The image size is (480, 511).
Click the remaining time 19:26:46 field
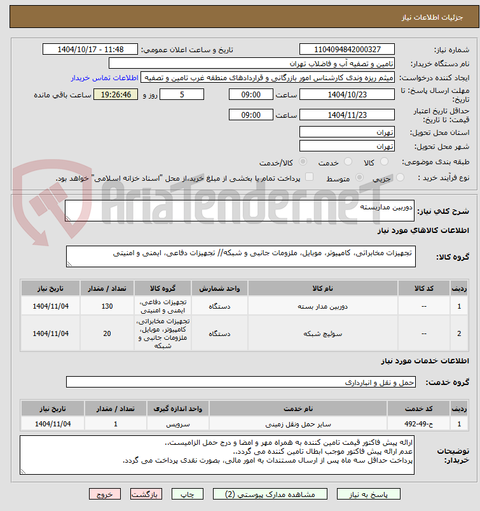coord(116,95)
